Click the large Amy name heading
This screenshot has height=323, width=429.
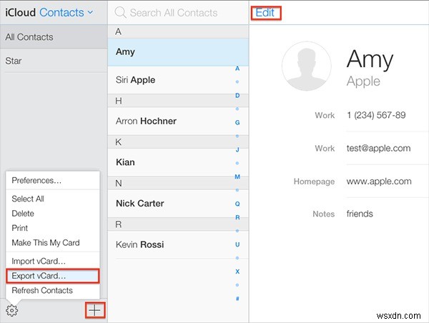point(370,59)
